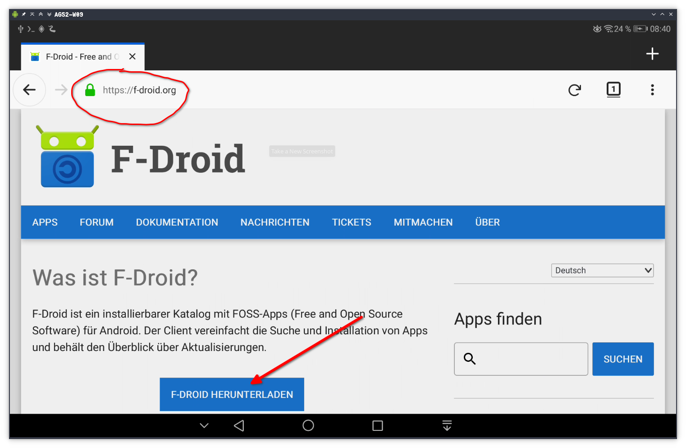The height and width of the screenshot is (448, 686).
Task: Tap the diamond-shaped status bar icon
Action: click(41, 29)
